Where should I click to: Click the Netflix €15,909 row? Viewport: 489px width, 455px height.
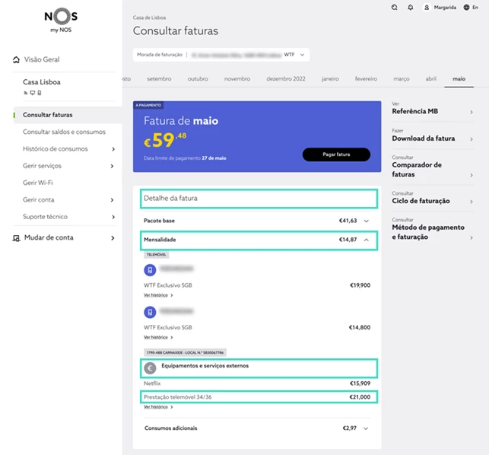click(257, 383)
